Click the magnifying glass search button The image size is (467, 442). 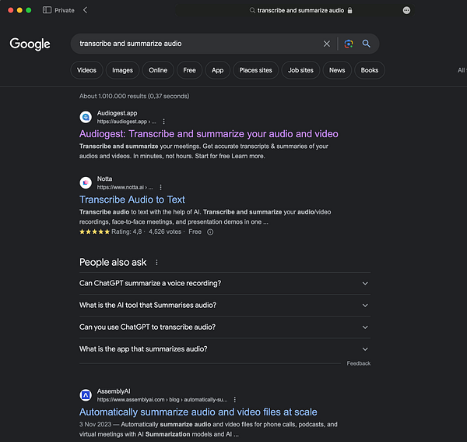click(x=367, y=44)
